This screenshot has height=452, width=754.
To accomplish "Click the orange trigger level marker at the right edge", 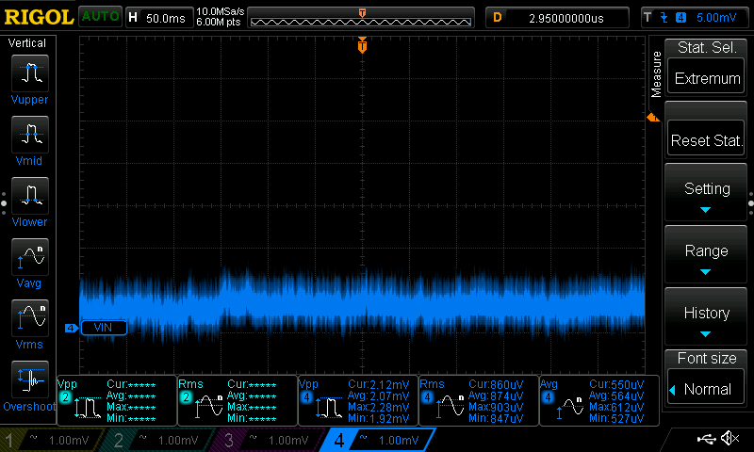I will tap(653, 117).
